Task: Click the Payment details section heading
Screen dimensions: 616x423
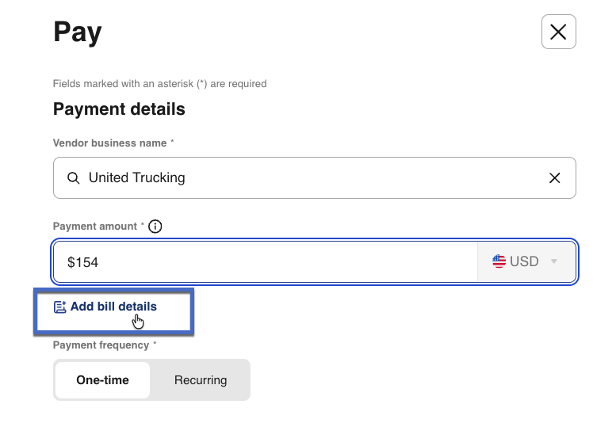Action: pos(119,109)
